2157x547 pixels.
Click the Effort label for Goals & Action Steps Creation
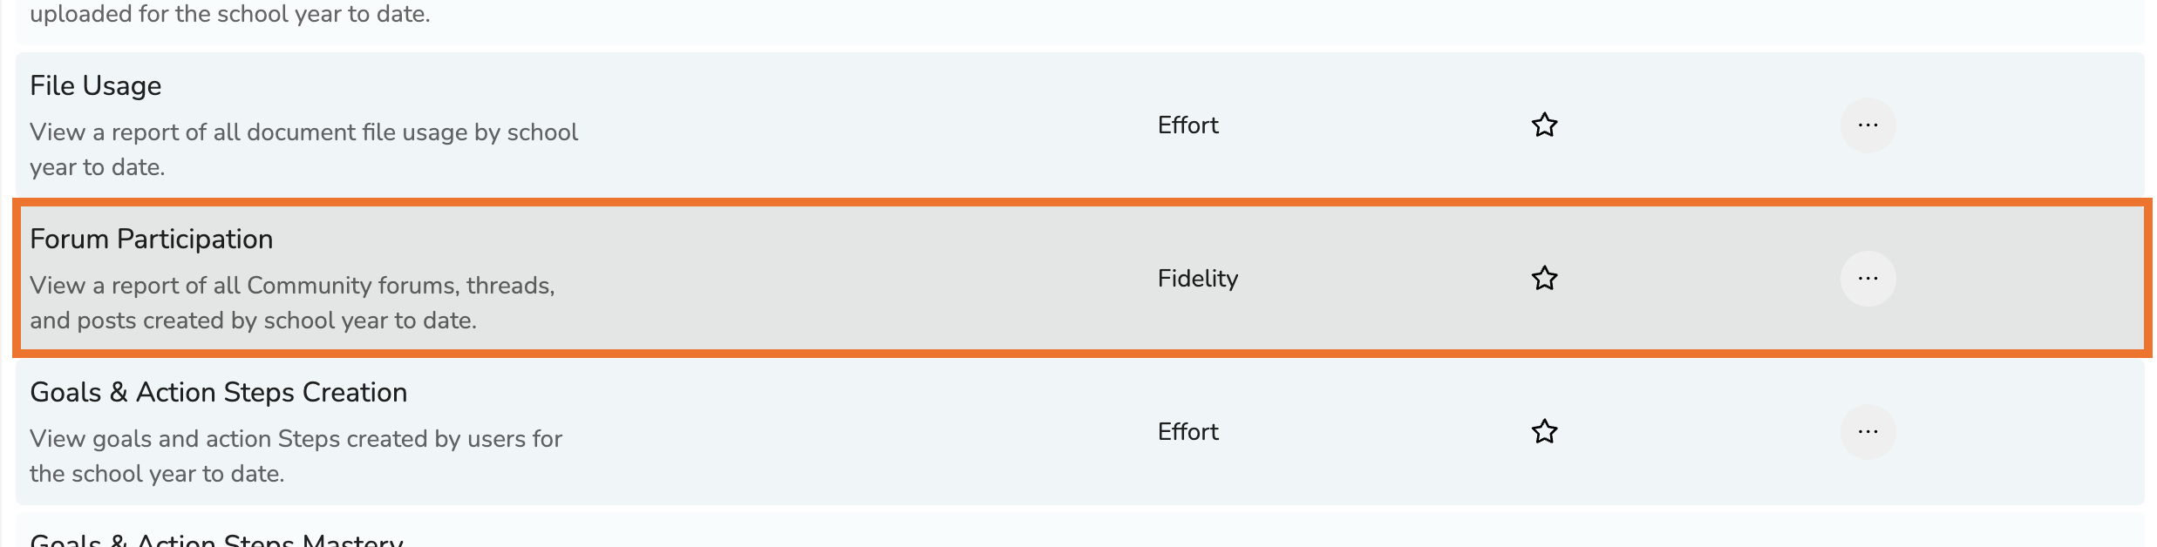pyautogui.click(x=1187, y=432)
